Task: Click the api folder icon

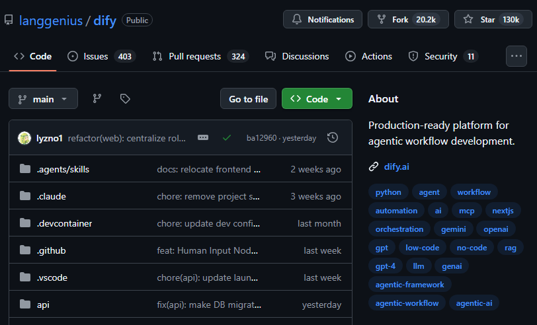Action: 25,304
